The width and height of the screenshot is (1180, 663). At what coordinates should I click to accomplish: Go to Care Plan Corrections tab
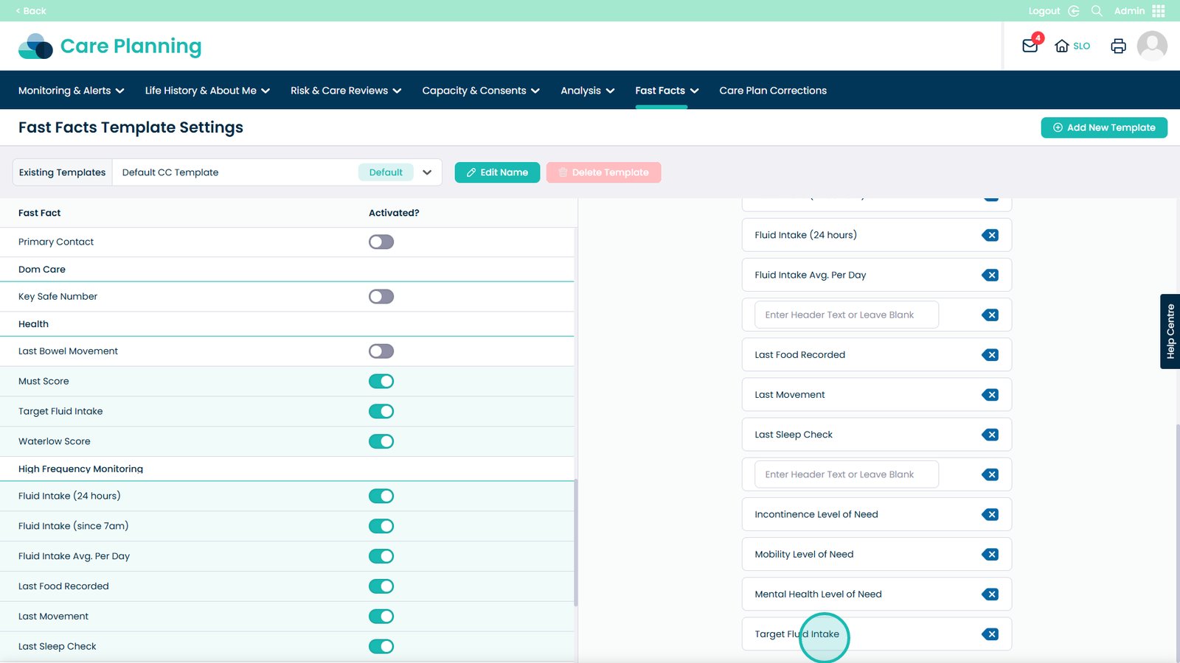pyautogui.click(x=772, y=91)
